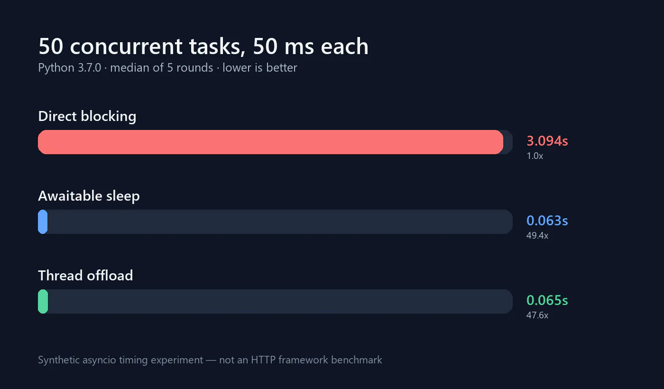Click "Python 3.7.0" in the subtitle
Viewport: 664px width, 389px height.
pos(70,68)
